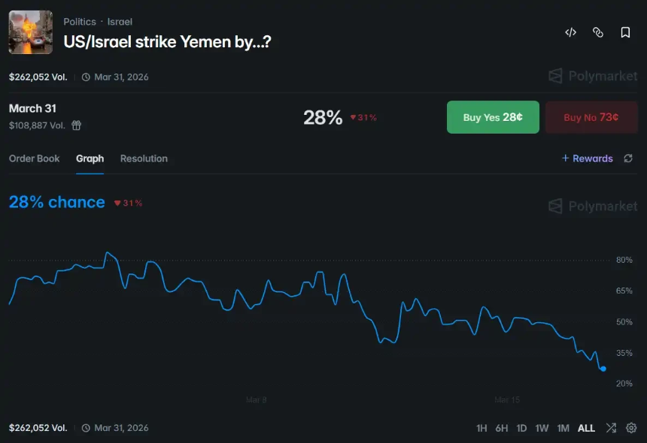Open the Order Book tab
Screen dimensions: 647x443
34,158
